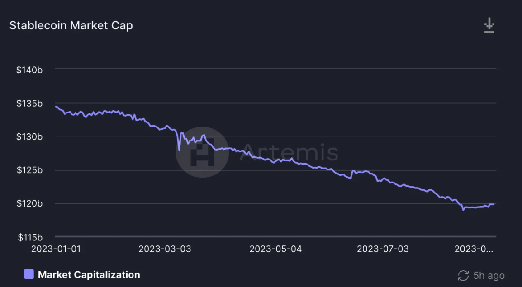
Task: Click the Stablecoin Market Cap title
Action: (x=71, y=25)
